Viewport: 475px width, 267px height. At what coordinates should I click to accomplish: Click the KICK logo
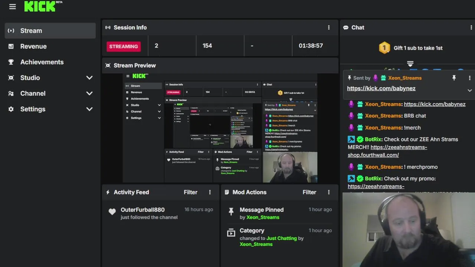40,6
